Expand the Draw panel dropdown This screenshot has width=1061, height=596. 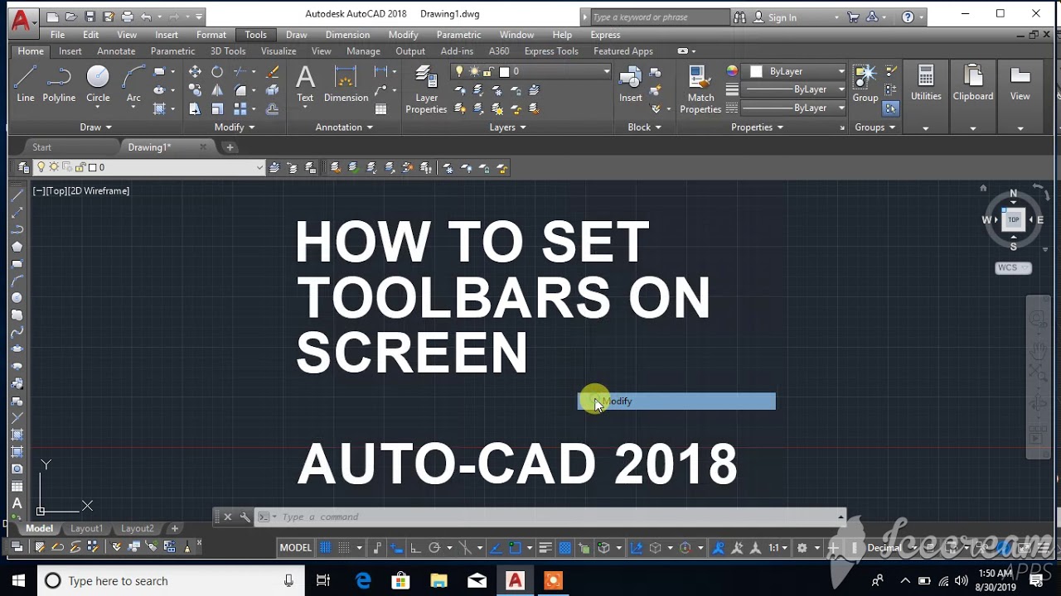pos(95,127)
